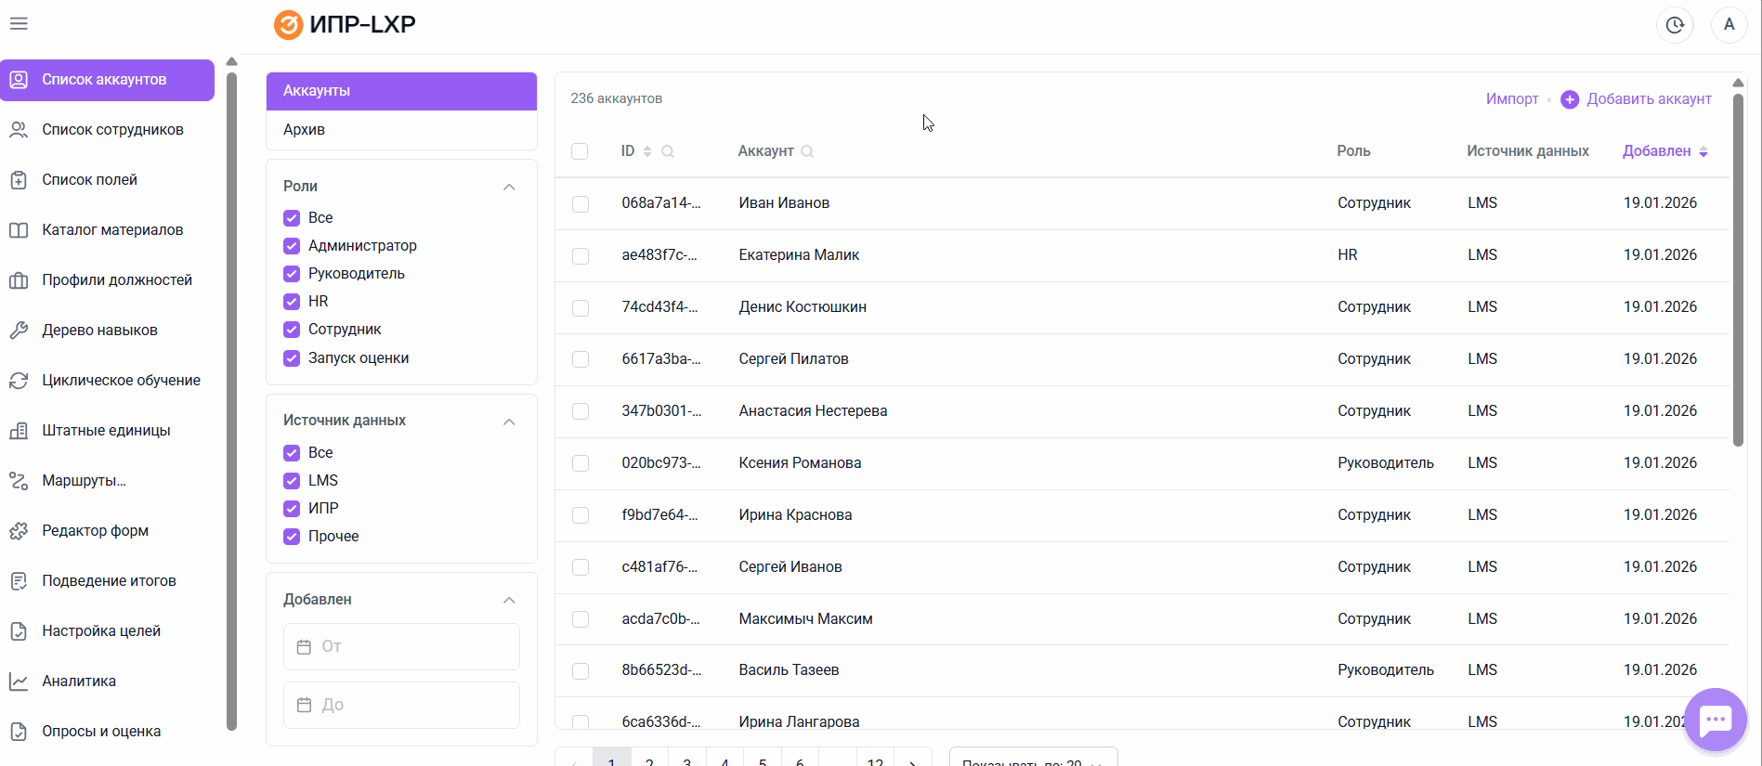
Task: Go to Список аккаунтов in the sidebar
Action: (107, 80)
